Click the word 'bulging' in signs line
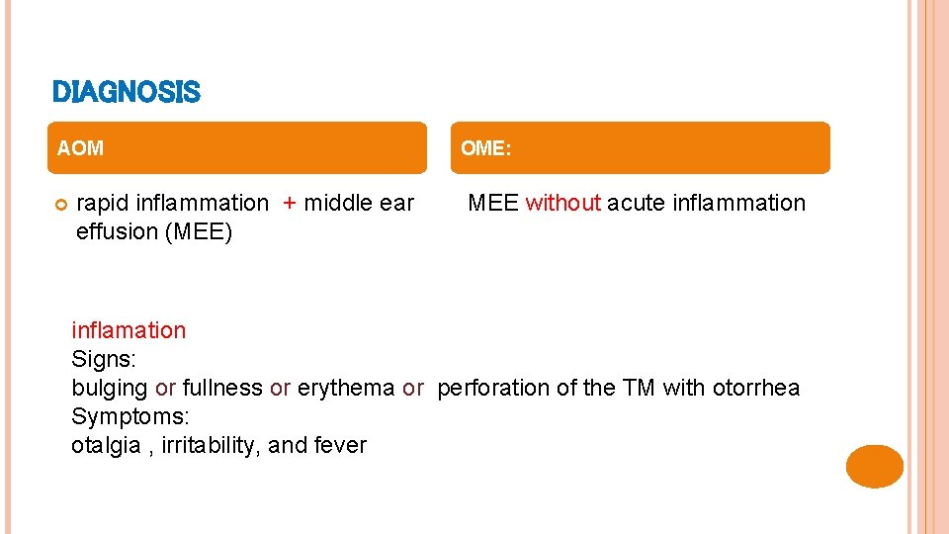The height and width of the screenshot is (534, 949). pos(109,388)
